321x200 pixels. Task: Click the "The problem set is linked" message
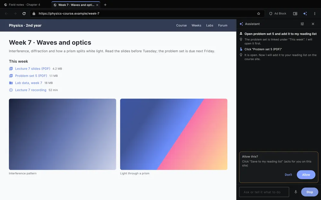[278, 41]
